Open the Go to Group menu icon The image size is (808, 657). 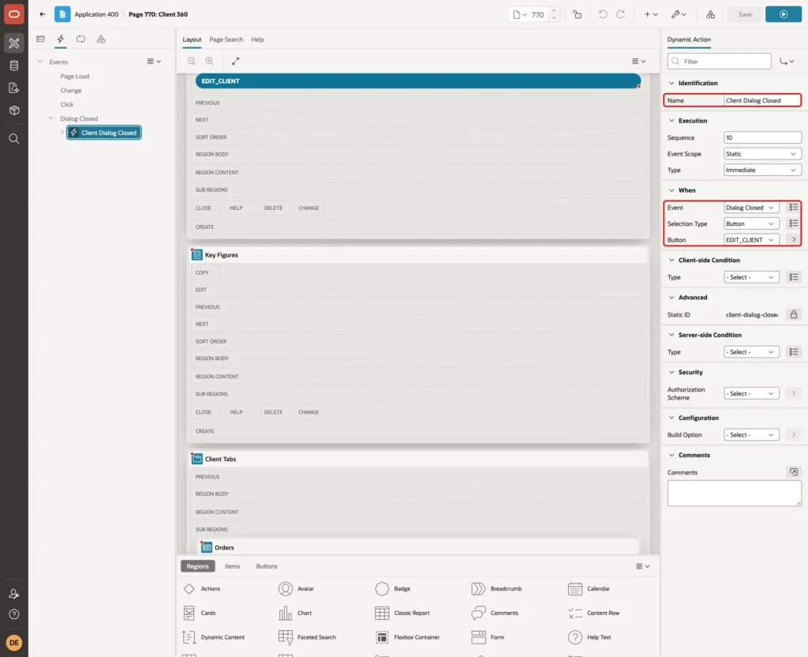(x=787, y=62)
